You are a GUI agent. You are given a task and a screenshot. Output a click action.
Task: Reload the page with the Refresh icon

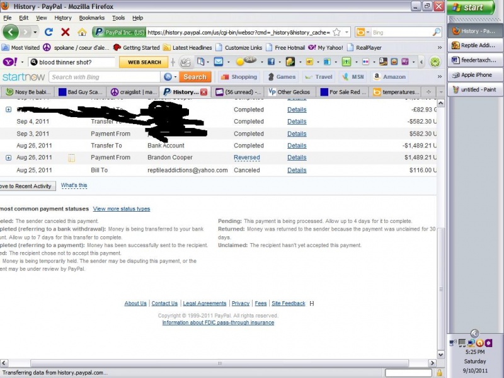click(x=49, y=32)
